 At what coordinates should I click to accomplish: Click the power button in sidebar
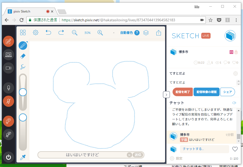pyautogui.click(x=8, y=157)
